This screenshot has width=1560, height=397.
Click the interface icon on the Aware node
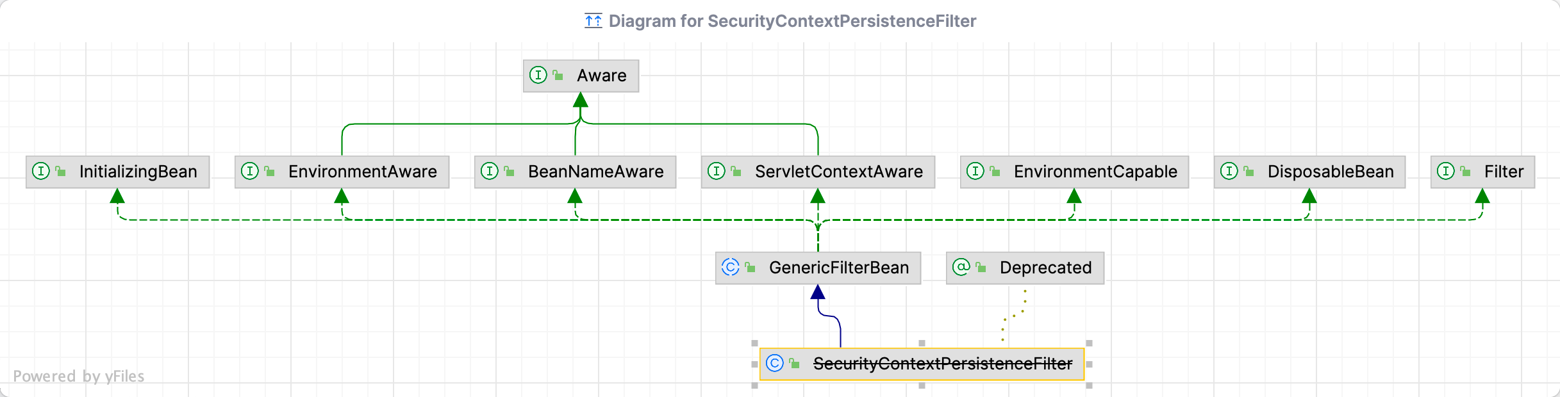pyautogui.click(x=538, y=76)
